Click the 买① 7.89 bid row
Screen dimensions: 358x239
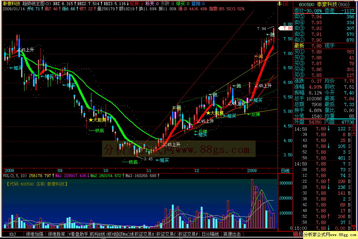tap(324, 52)
